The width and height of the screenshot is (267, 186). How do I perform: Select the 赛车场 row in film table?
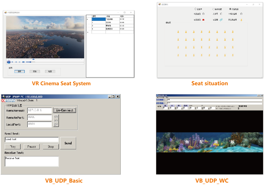(x=110, y=26)
